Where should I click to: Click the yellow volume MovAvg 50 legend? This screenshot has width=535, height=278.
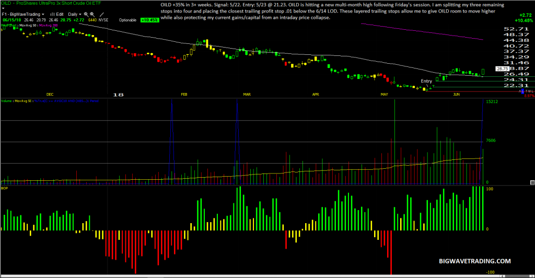pos(23,101)
